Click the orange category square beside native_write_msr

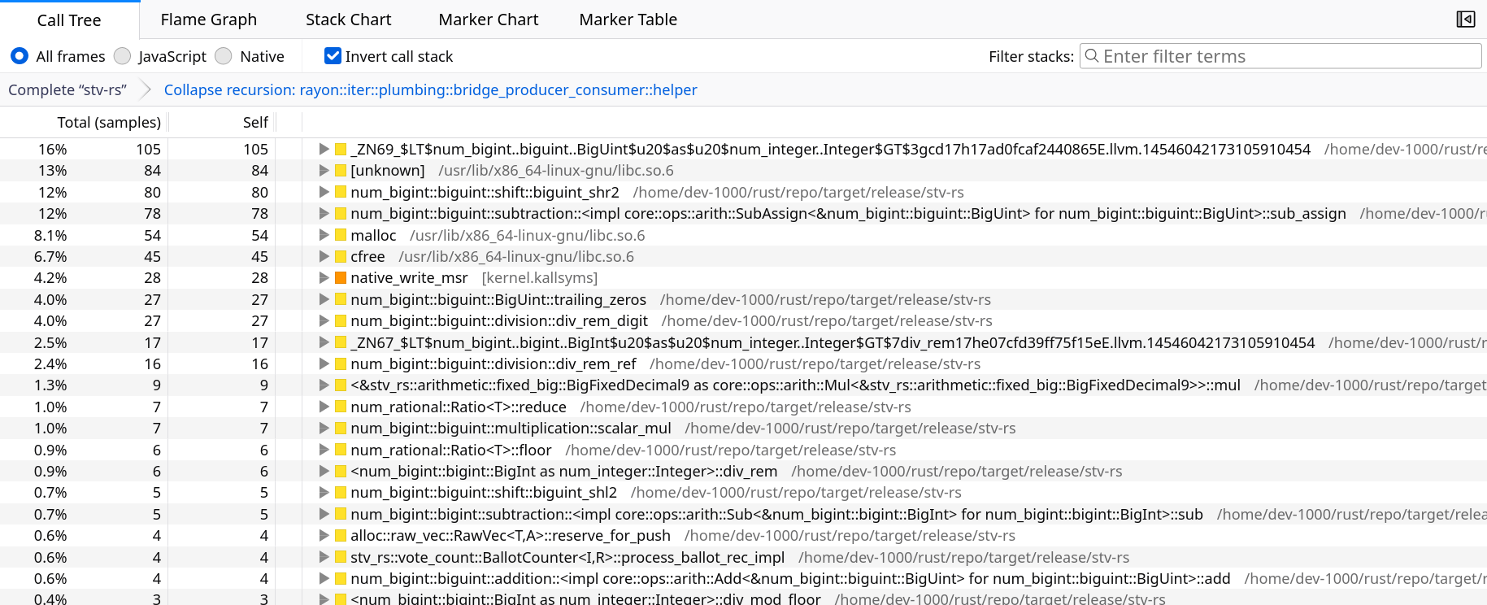pos(341,278)
